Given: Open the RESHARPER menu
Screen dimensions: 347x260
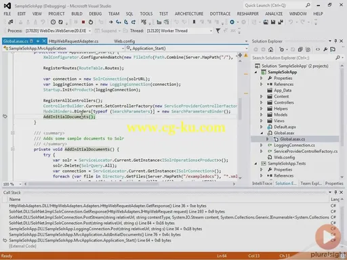Looking at the screenshot, I should coord(247,14).
